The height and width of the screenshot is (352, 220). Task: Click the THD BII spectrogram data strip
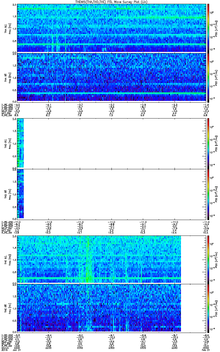point(21,194)
